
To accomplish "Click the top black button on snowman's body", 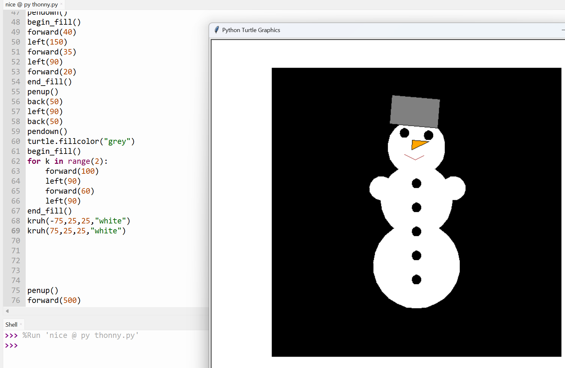I will pyautogui.click(x=416, y=183).
